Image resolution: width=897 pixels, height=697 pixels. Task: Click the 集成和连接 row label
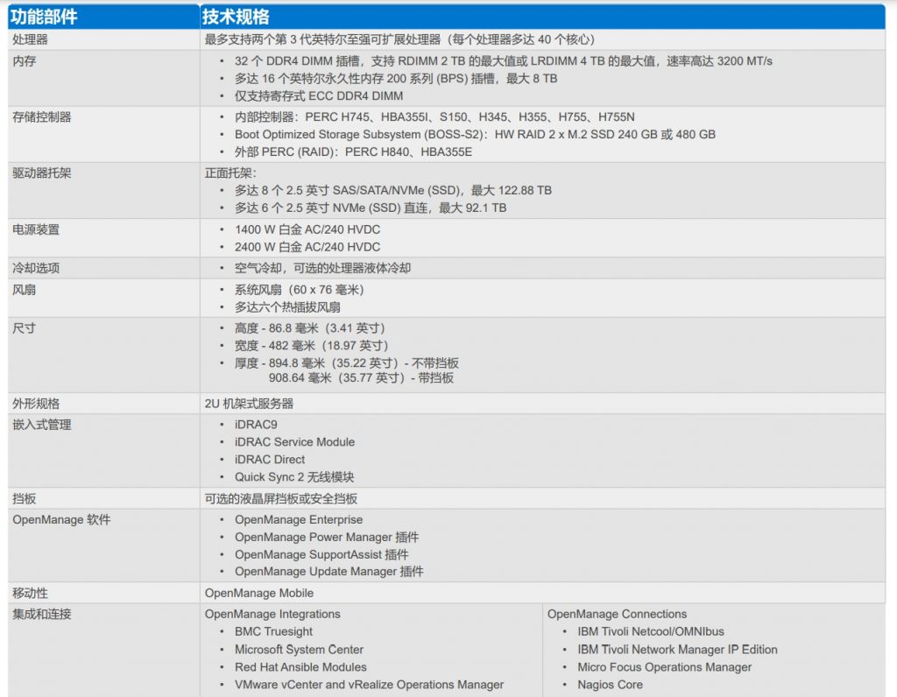click(42, 614)
